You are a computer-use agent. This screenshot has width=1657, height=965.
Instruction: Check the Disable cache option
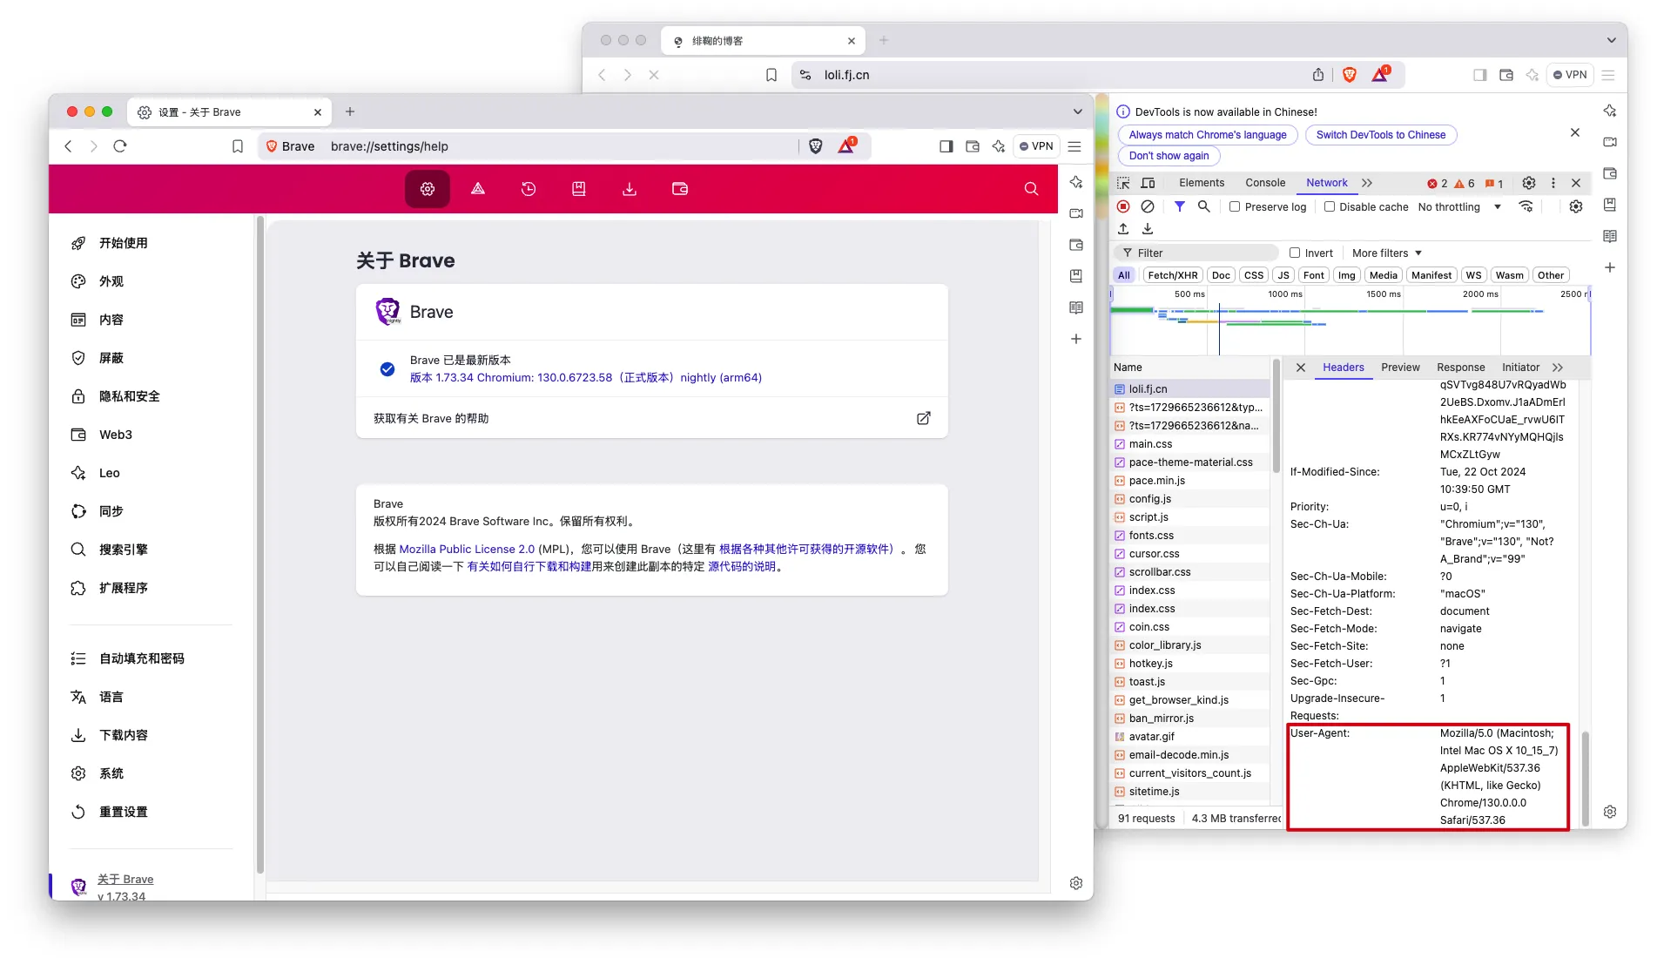tap(1330, 207)
